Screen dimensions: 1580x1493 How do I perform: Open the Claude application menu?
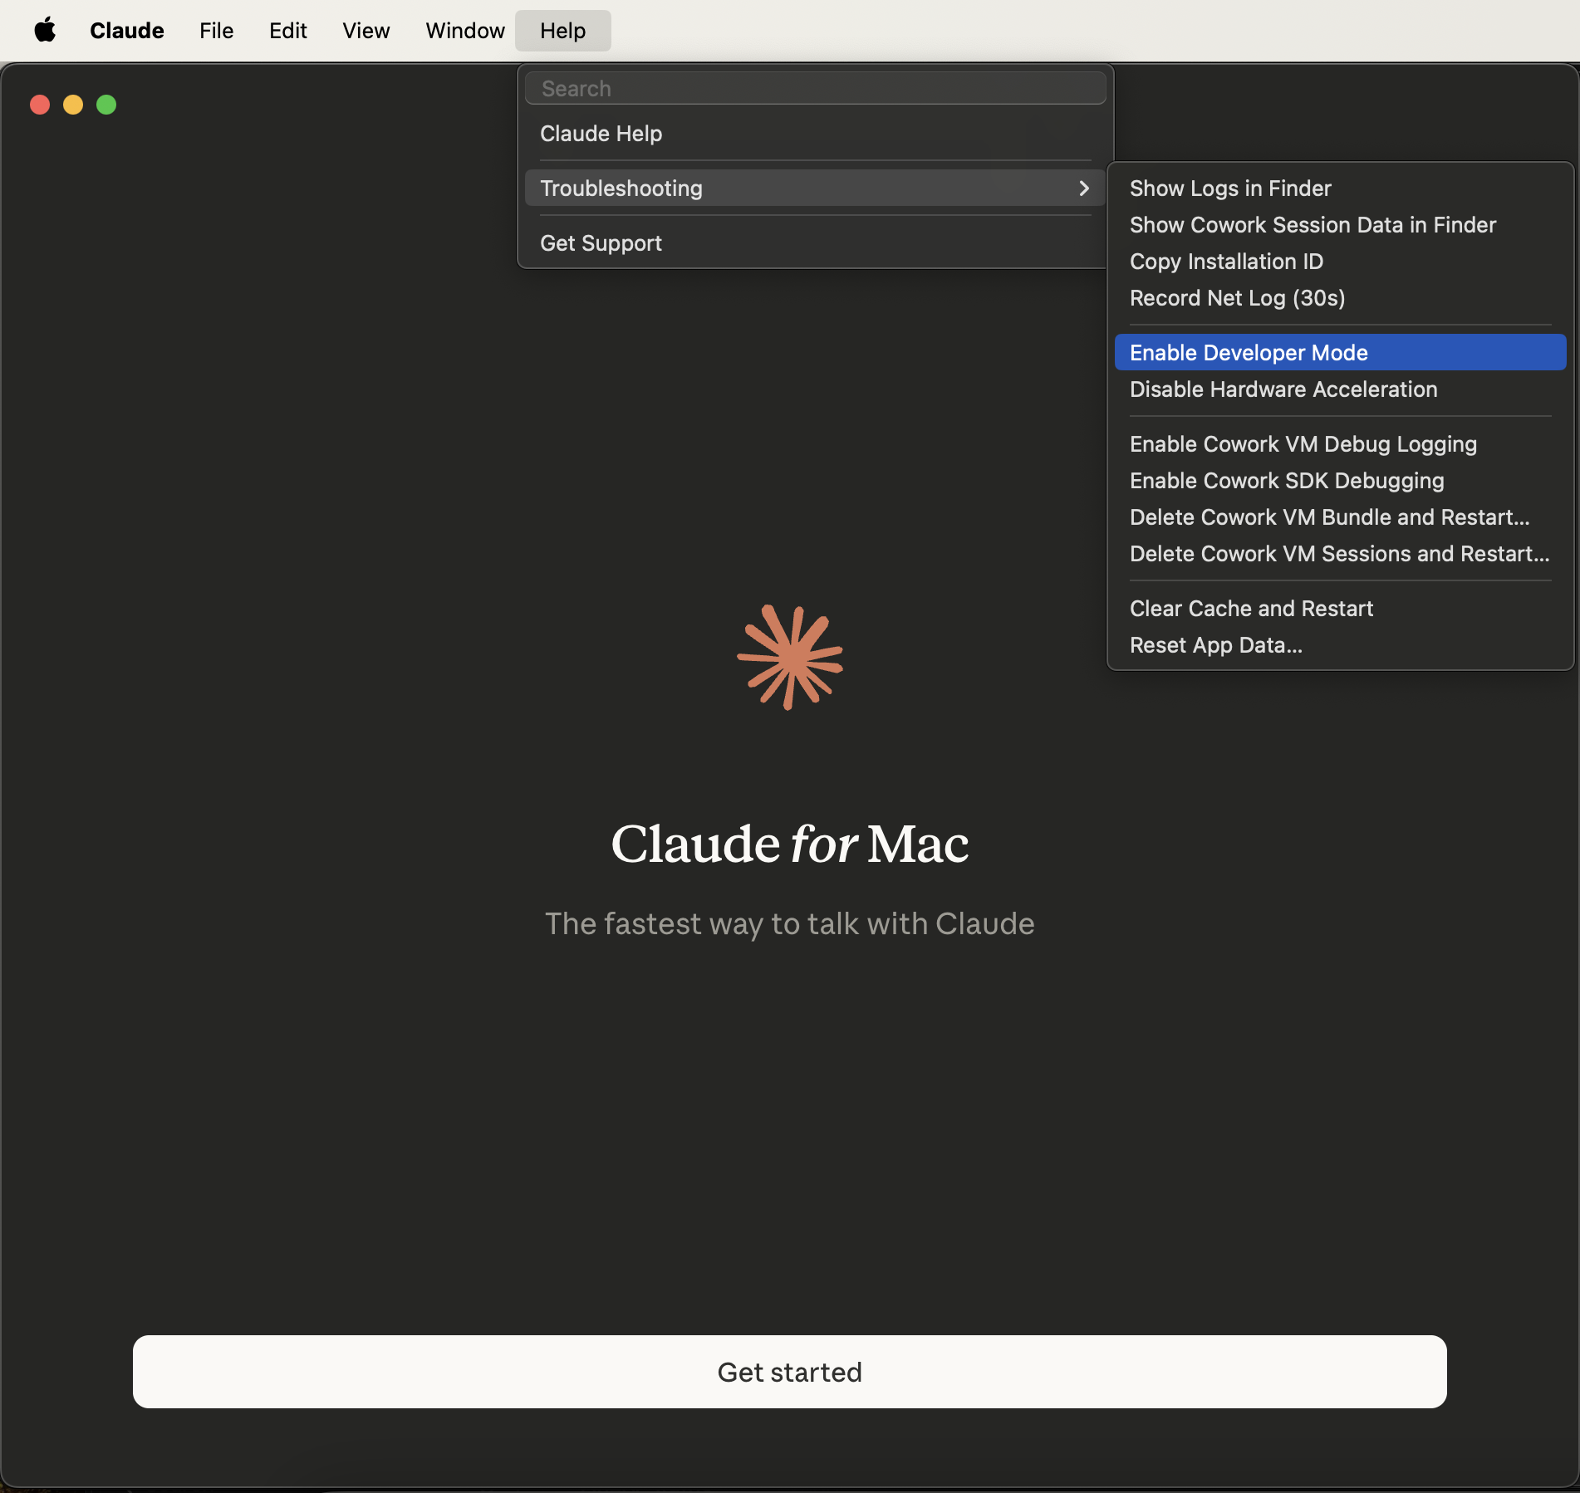pyautogui.click(x=126, y=30)
